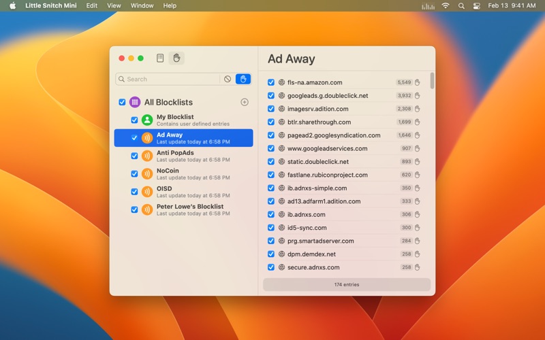Click the orange Anti PopAds feed icon
Viewport: 545px width, 340px height.
pos(147,156)
